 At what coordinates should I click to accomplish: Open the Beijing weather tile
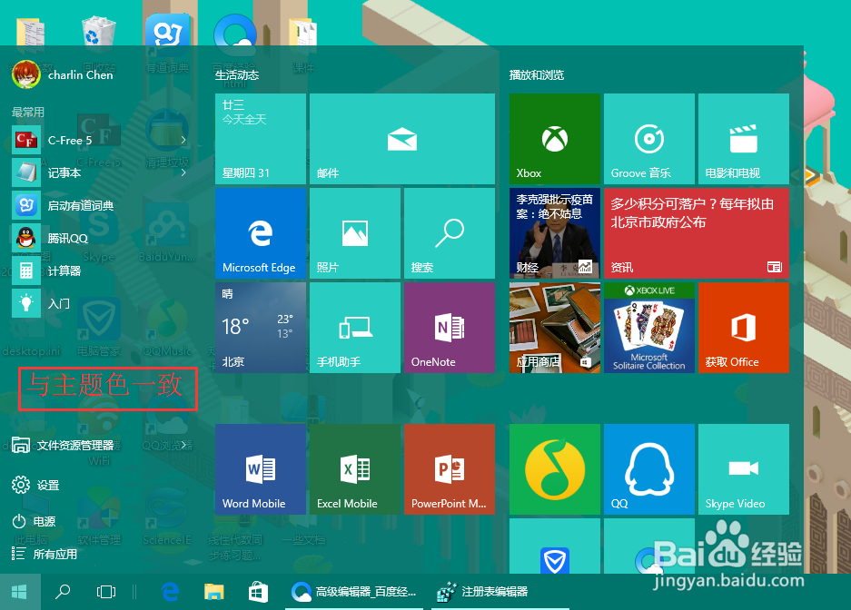tap(261, 328)
